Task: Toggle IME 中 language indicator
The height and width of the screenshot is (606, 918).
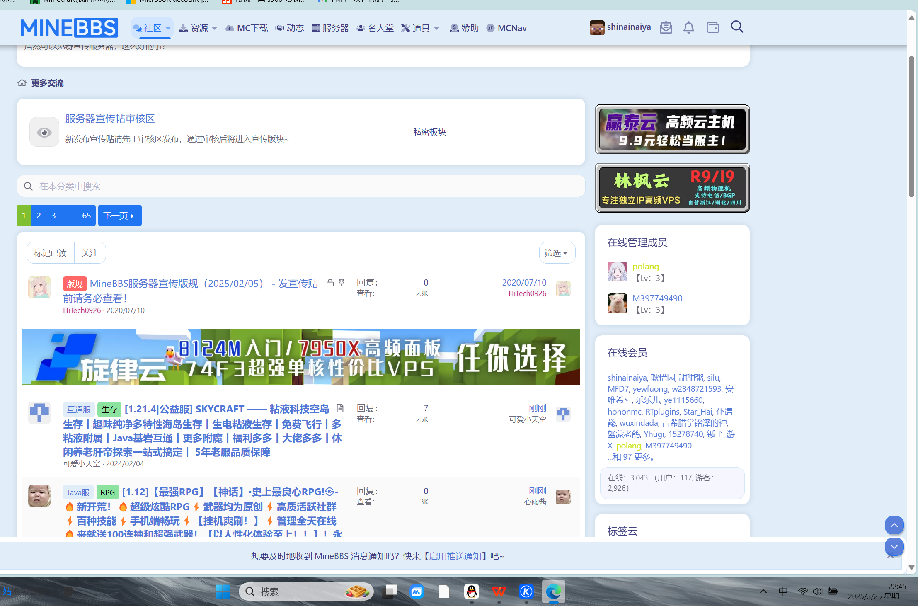Action: tap(783, 591)
